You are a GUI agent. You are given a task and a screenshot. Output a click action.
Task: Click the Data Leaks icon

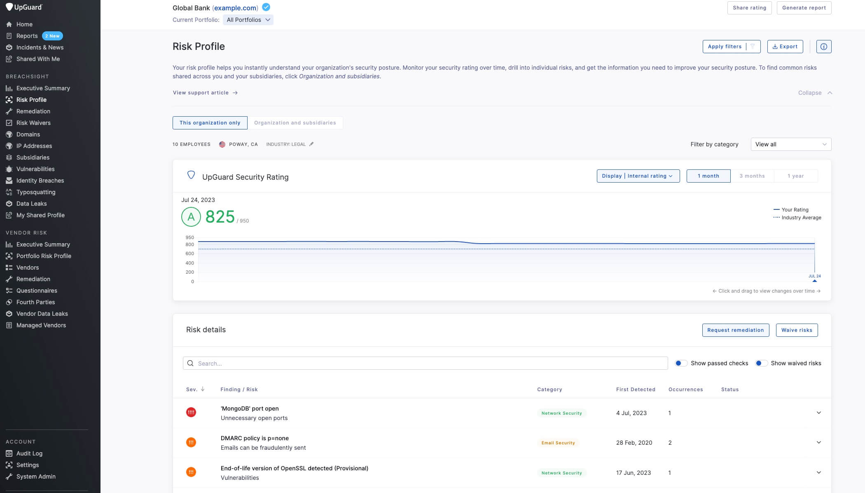[x=9, y=204]
